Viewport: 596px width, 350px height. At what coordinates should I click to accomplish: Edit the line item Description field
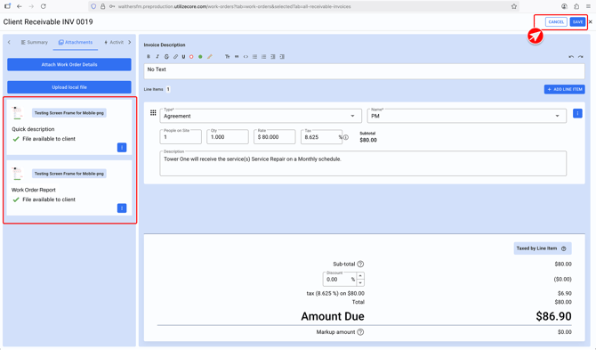click(363, 164)
